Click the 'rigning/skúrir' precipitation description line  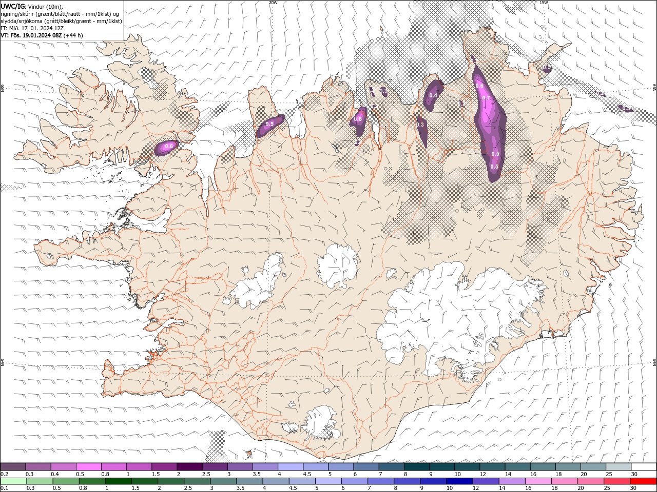pyautogui.click(x=60, y=13)
